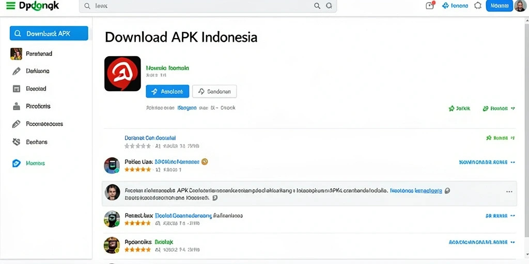Open Reoatad sidebar item

[36, 89]
